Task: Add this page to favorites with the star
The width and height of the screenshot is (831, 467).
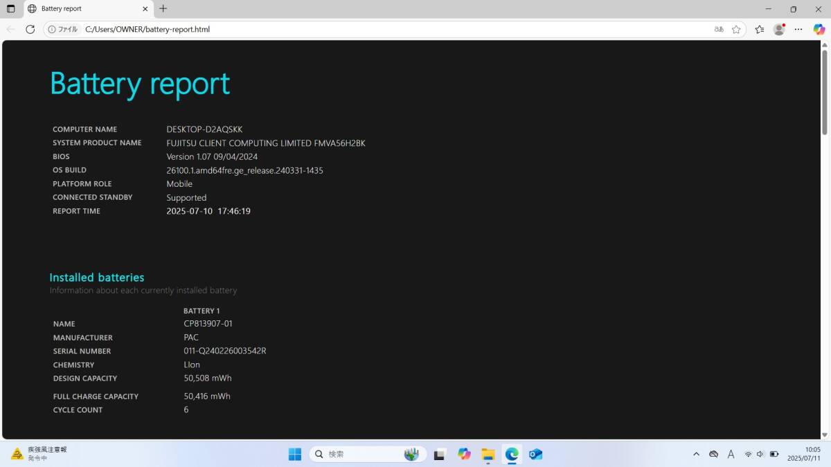Action: (x=736, y=29)
